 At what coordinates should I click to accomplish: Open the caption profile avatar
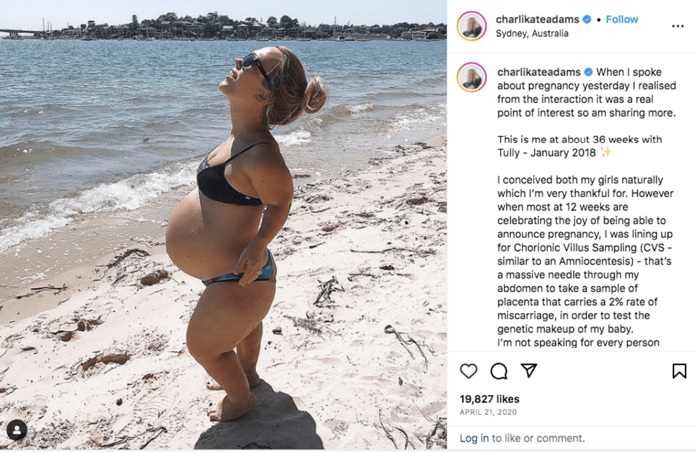point(472,77)
